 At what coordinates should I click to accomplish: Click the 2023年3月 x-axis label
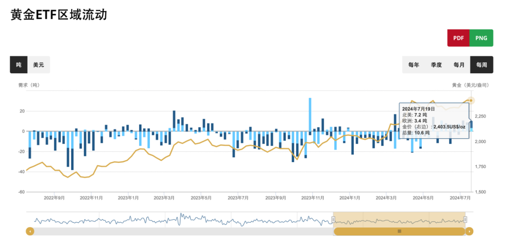point(164,198)
